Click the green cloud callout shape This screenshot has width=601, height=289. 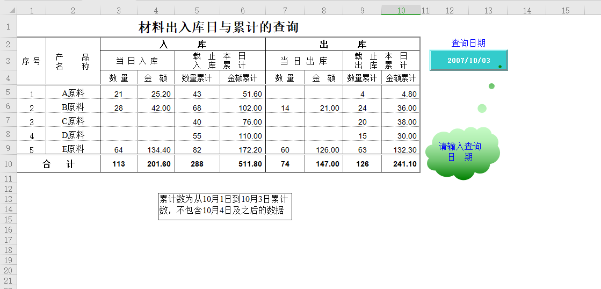coord(462,153)
